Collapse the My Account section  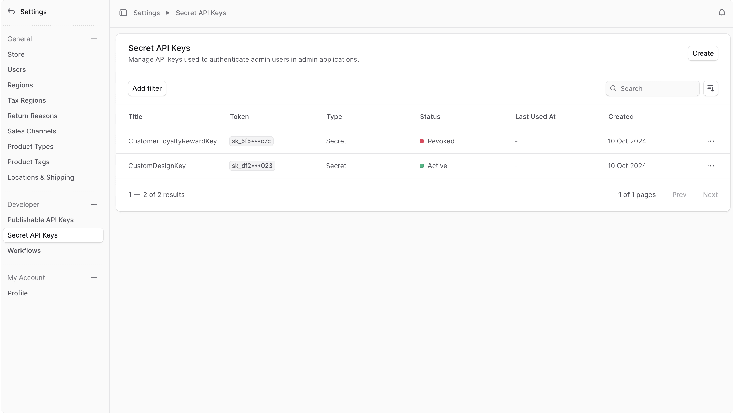[94, 278]
